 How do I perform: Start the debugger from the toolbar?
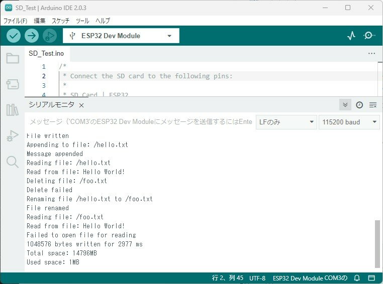click(x=49, y=36)
